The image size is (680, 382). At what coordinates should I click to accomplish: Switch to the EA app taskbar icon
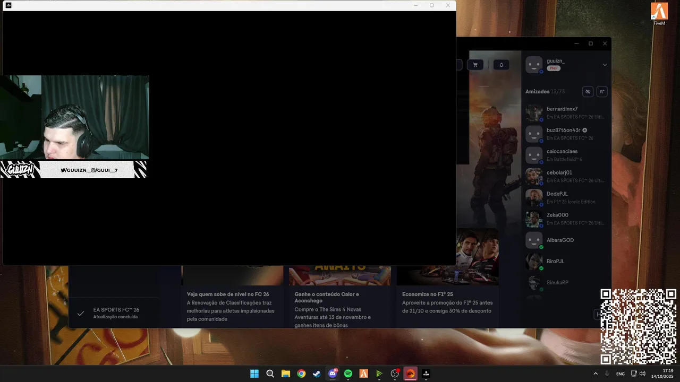pyautogui.click(x=410, y=374)
